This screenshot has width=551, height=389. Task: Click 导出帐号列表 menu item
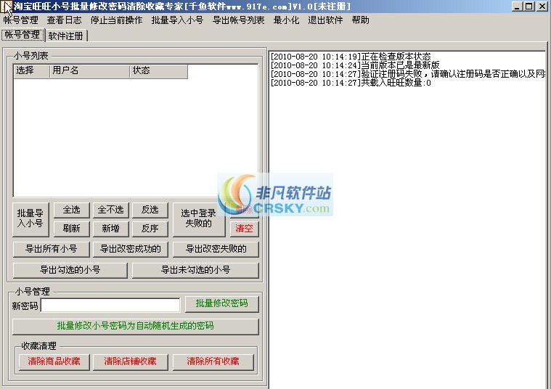[x=239, y=20]
